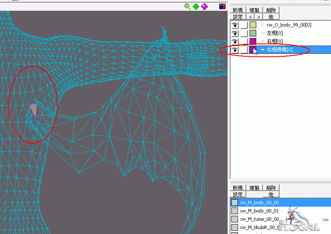Screen dimensions: 331x234
Task: Toggle lock box of 右翅骨骼 object
Action: click(244, 50)
